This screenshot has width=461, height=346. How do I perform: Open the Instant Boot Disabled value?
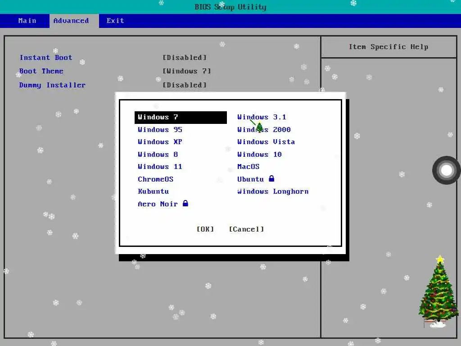(185, 58)
